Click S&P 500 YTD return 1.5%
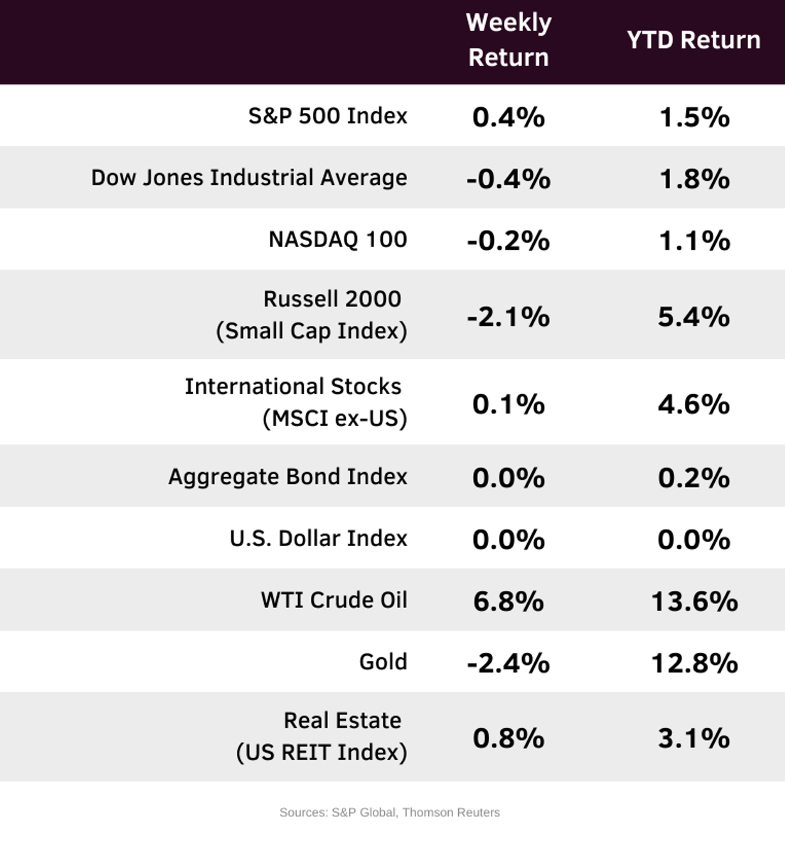785x861 pixels. 694,118
